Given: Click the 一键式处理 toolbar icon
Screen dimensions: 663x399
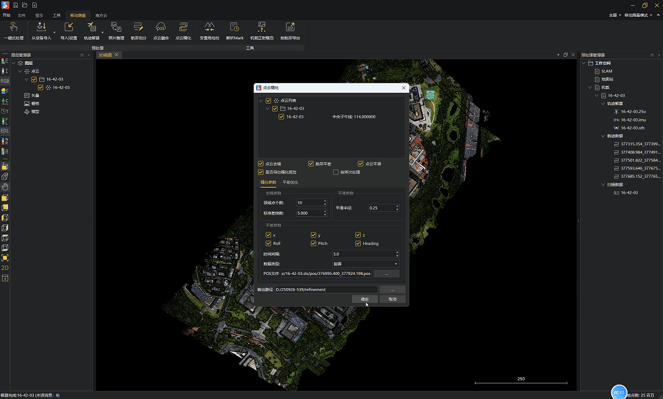Looking at the screenshot, I should pos(13,28).
